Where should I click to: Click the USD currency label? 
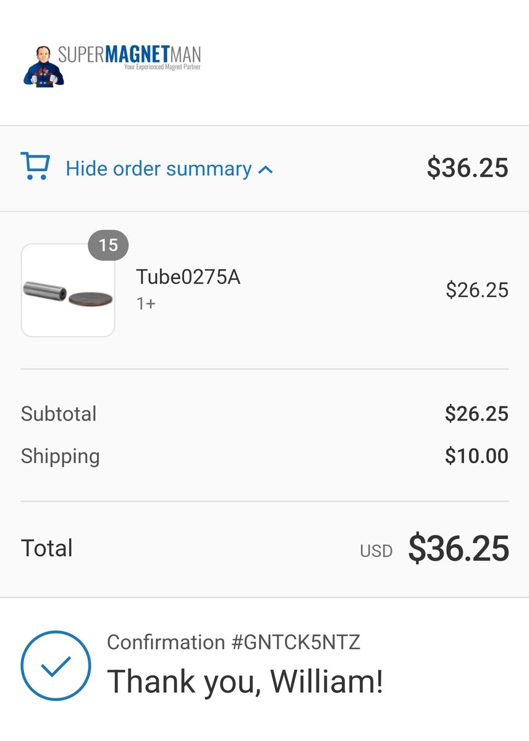click(376, 551)
